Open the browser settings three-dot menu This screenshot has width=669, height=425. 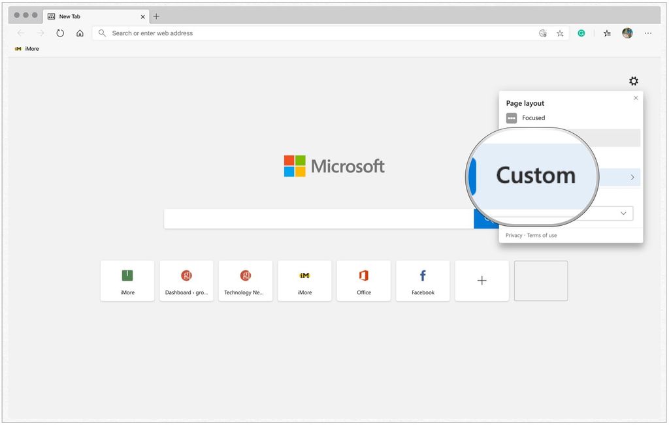[647, 33]
